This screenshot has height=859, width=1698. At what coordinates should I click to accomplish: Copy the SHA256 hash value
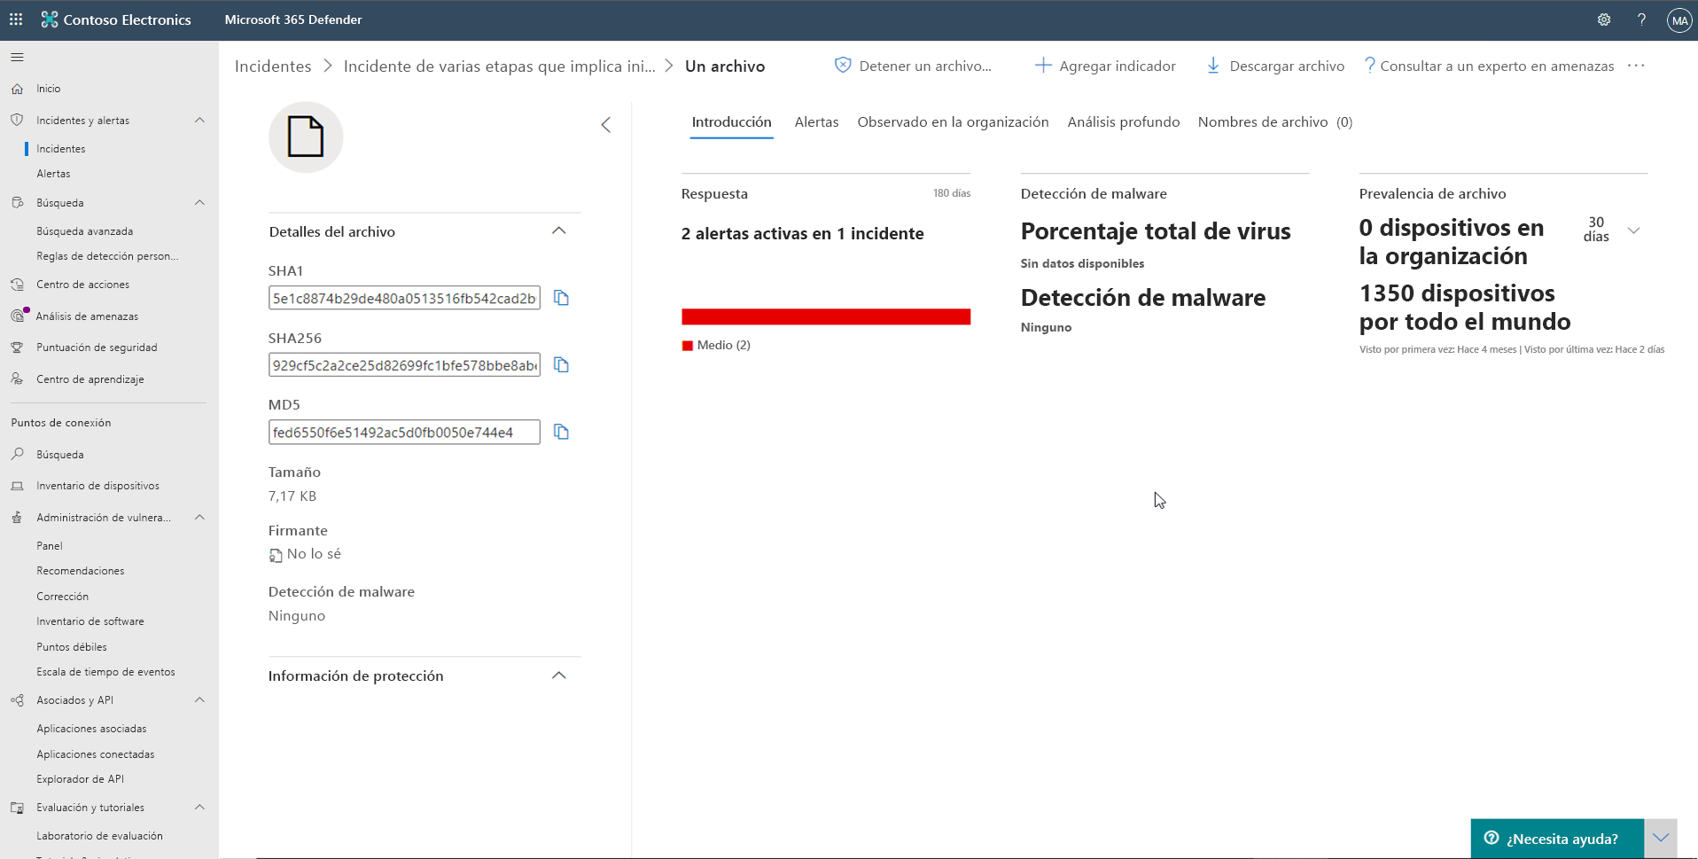tap(561, 364)
